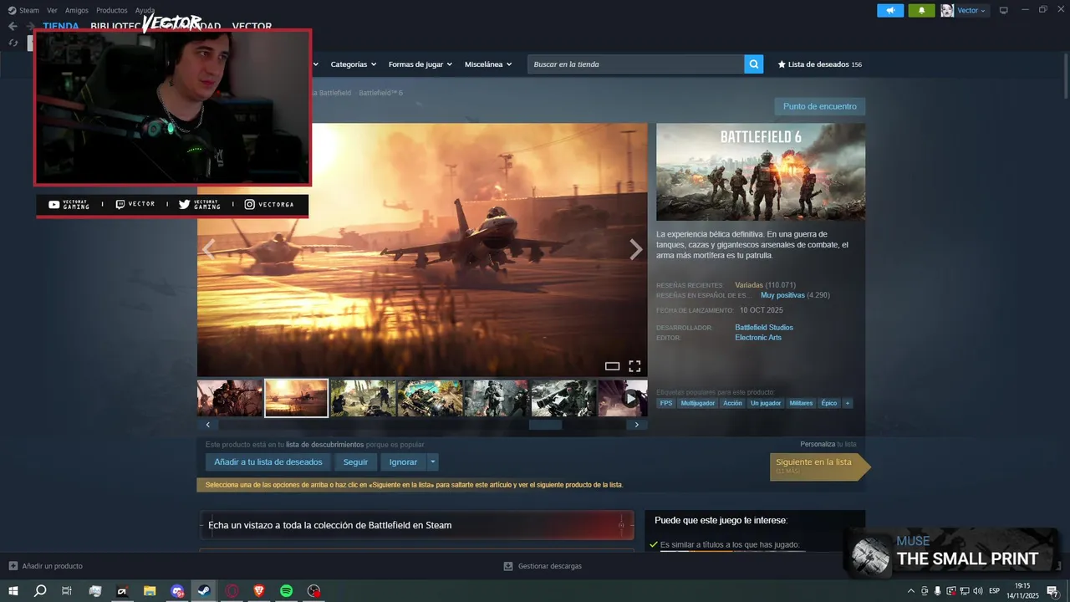Focus the Buscar en la tienda field

pyautogui.click(x=636, y=64)
